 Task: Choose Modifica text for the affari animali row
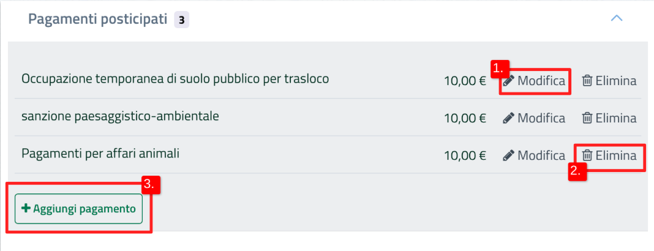(541, 155)
